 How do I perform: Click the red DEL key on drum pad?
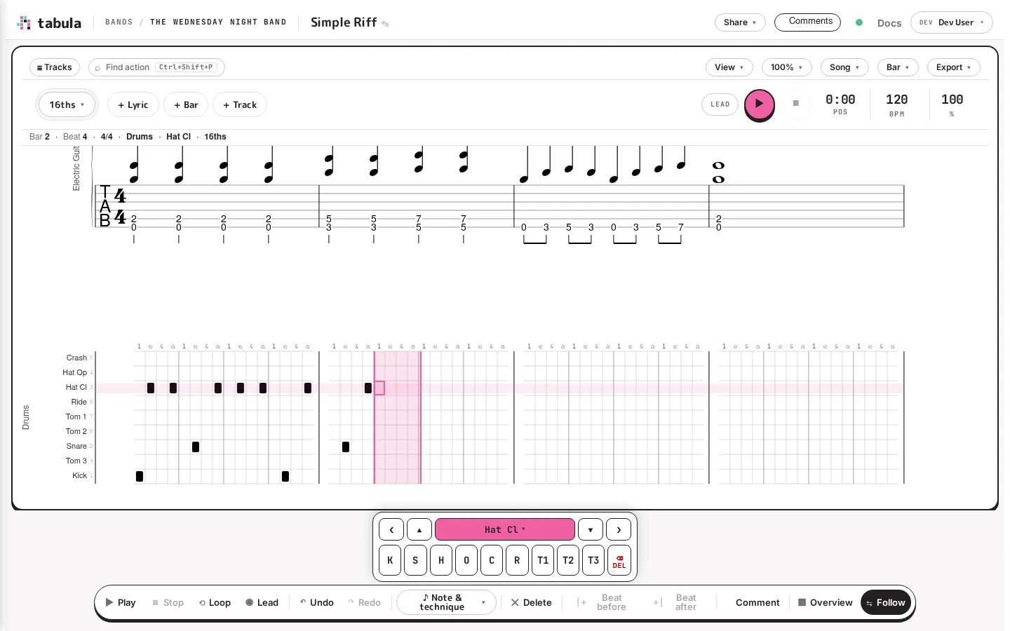click(619, 560)
